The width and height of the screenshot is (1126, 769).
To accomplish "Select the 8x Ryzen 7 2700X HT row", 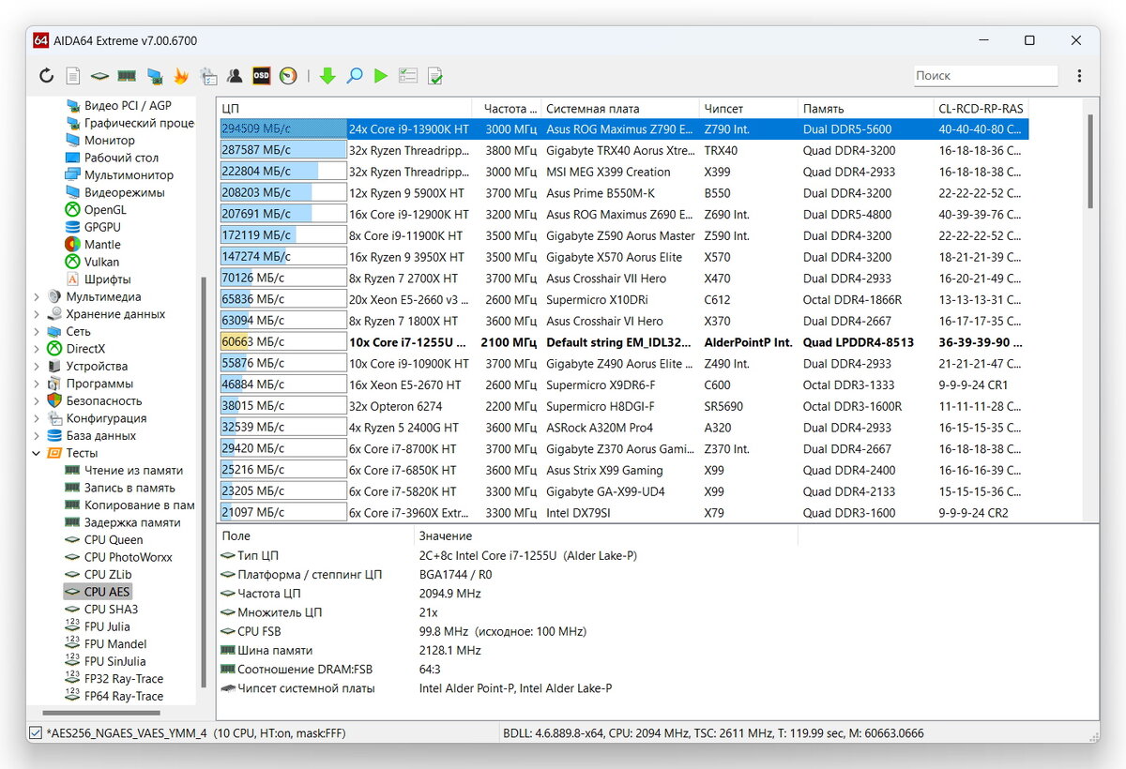I will coord(624,279).
